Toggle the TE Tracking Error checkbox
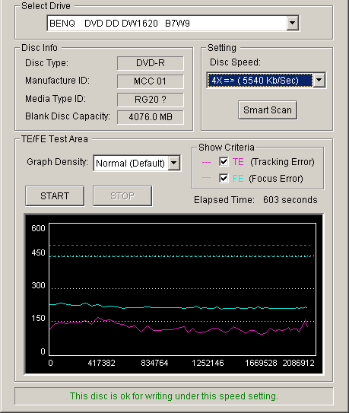Screen dimensions: 349x413 224,161
